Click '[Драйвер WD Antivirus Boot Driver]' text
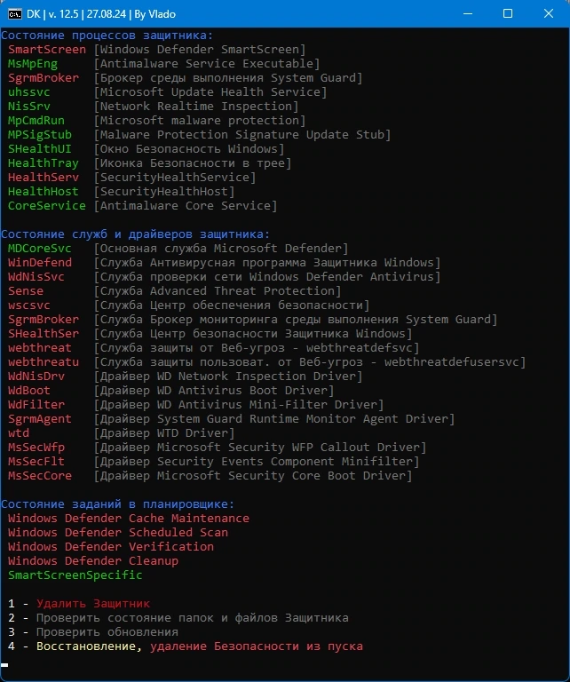The image size is (570, 682). click(x=214, y=391)
